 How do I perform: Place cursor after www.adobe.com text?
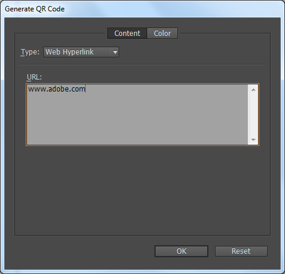[x=86, y=89]
